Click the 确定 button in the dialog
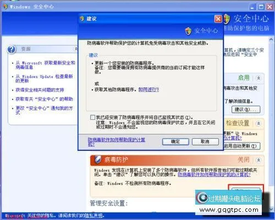Viewport: 275px width, 220px height. coord(175,142)
